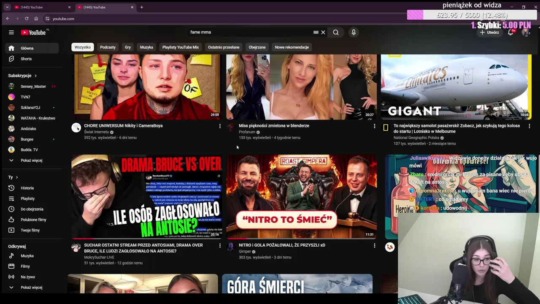
Task: Expand the Ty section chevron
Action: 17,177
